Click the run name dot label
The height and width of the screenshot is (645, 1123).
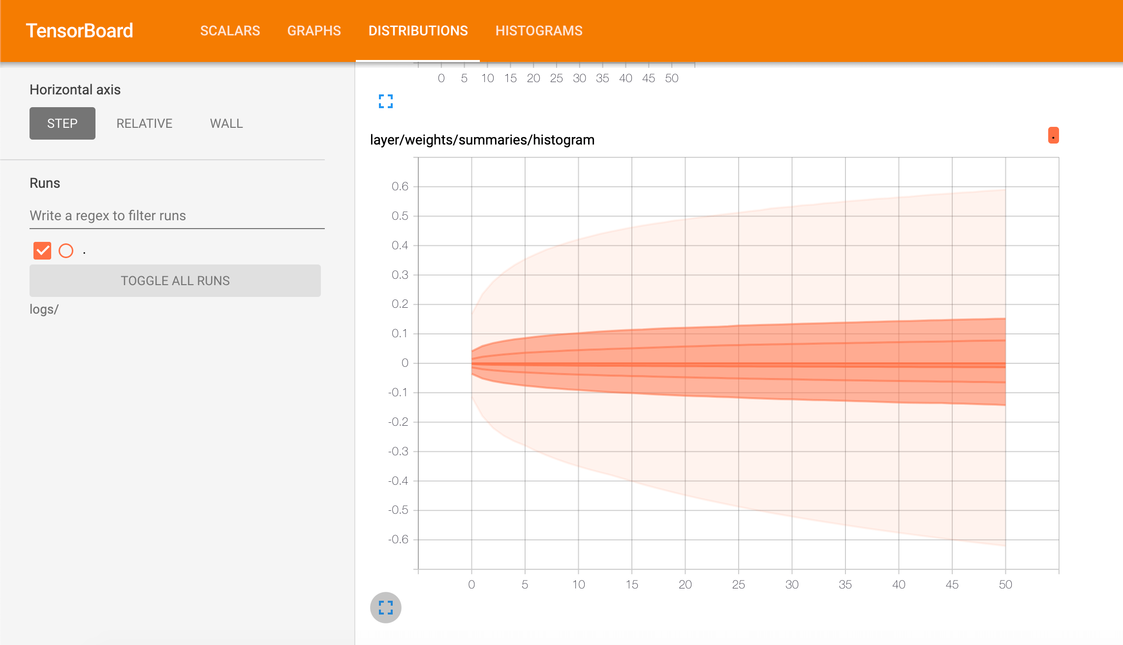[85, 252]
